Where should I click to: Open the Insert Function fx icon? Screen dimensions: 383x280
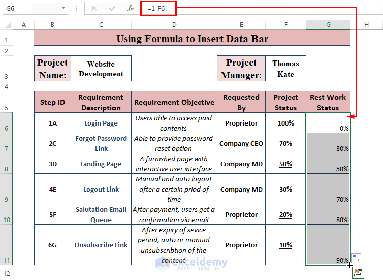[131, 8]
